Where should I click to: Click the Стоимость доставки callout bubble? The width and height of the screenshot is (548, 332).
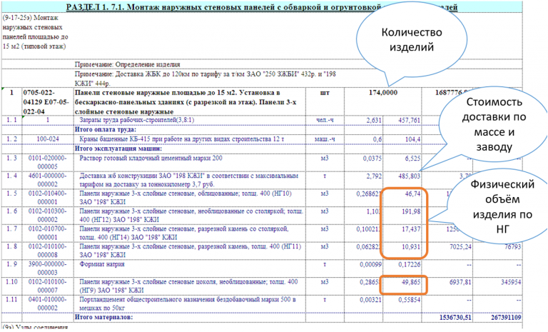point(494,125)
